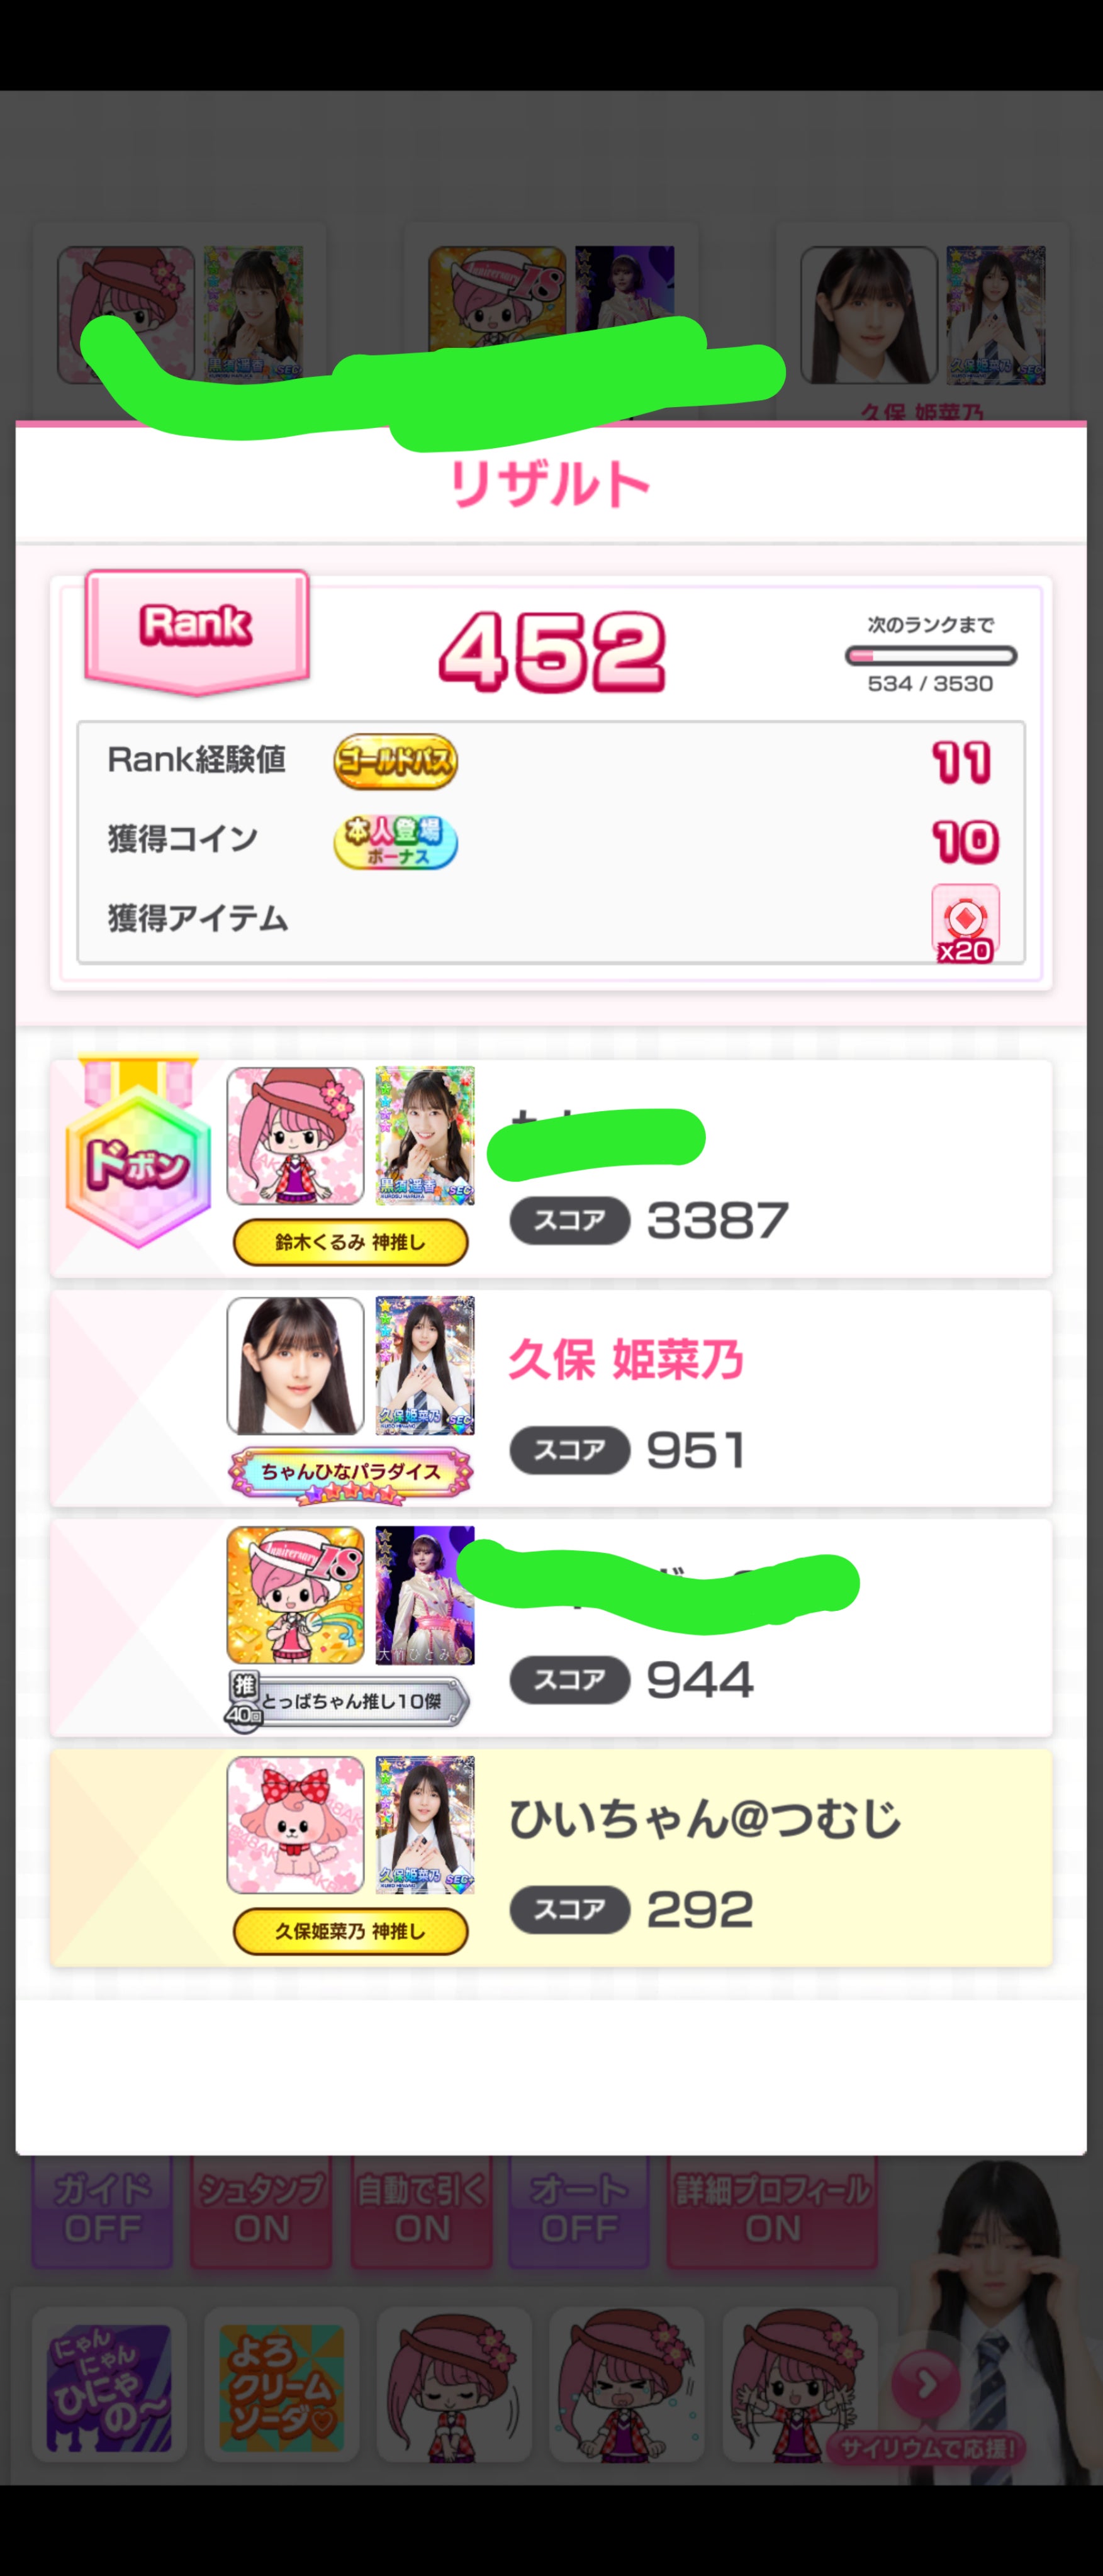1103x2576 pixels.
Task: Tap the next rank progress bar
Action: pos(931,656)
